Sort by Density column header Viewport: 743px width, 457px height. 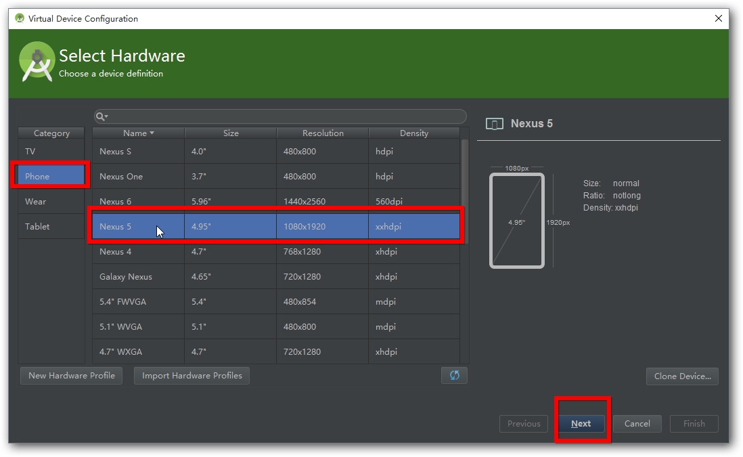[x=413, y=133]
